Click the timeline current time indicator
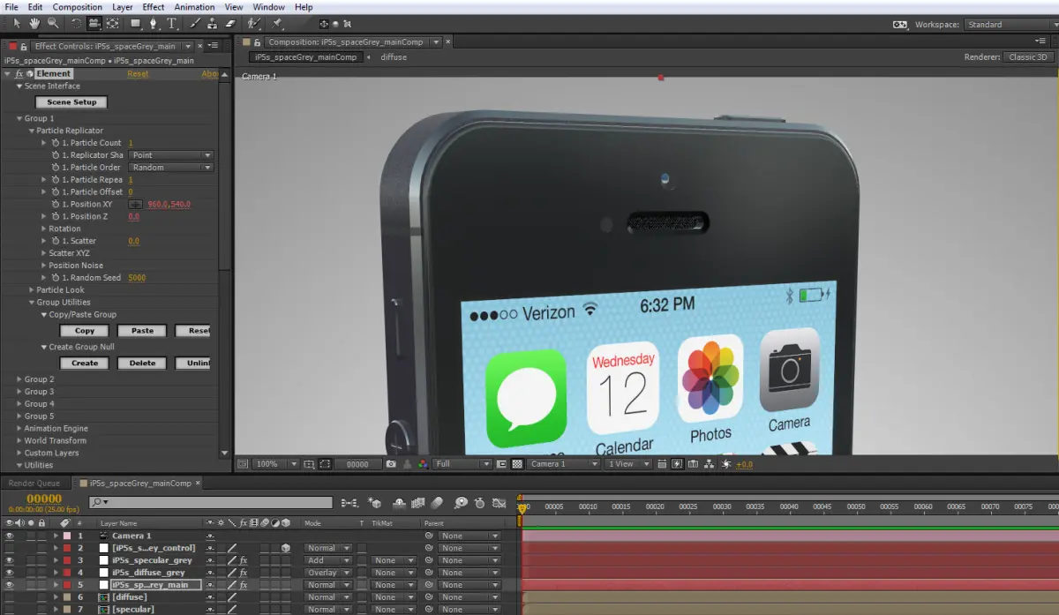This screenshot has height=615, width=1059. [x=521, y=507]
